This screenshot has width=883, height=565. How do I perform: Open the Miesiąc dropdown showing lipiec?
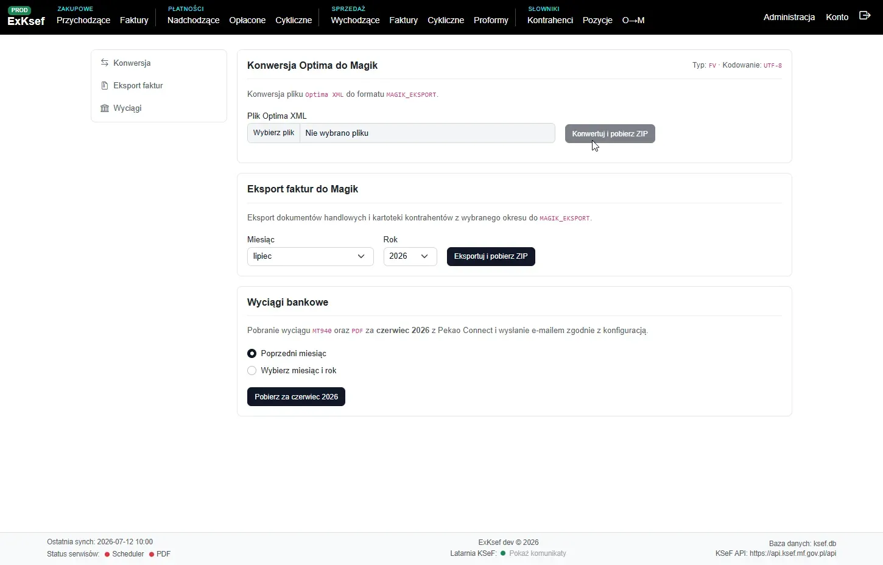(x=310, y=256)
